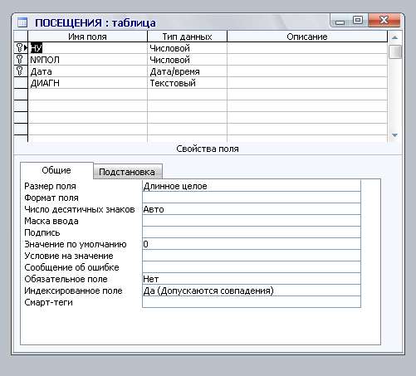Click the Размер поля label
The image size is (416, 376).
coord(50,186)
